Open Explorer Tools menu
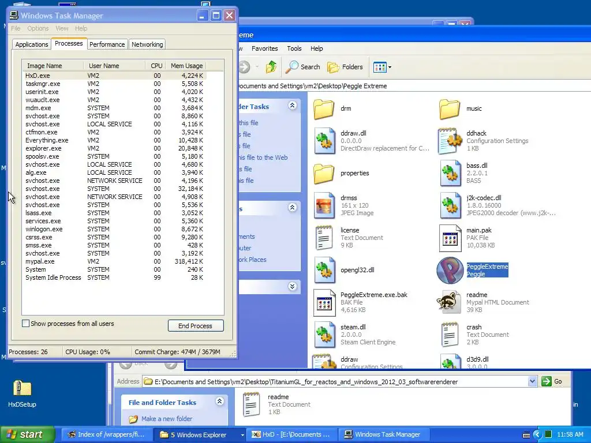The height and width of the screenshot is (443, 591). [294, 48]
